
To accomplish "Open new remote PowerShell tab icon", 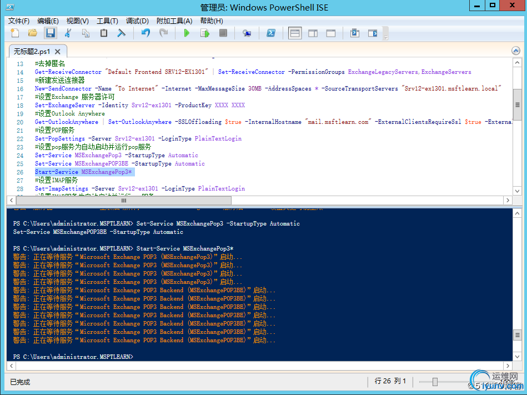I will [x=247, y=33].
